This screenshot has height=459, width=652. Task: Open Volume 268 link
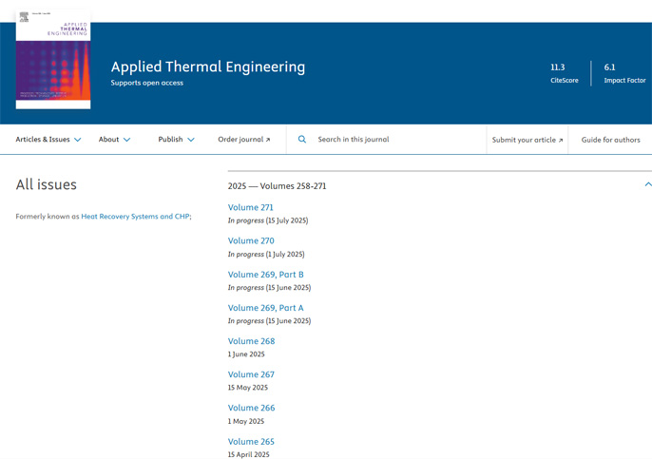pos(251,341)
